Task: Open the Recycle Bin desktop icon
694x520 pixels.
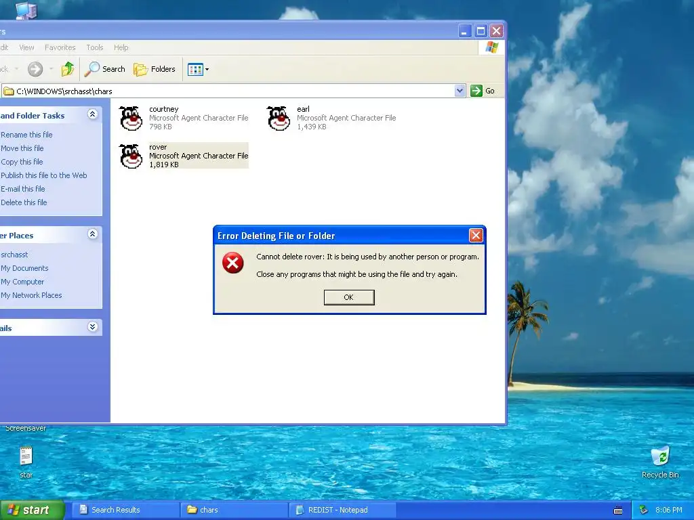Action: pos(660,463)
